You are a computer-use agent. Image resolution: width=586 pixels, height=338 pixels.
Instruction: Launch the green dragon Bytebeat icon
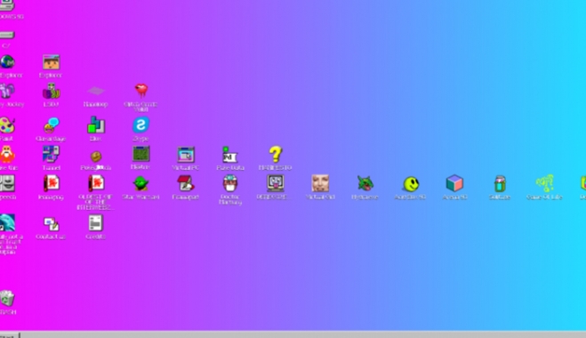[365, 183]
